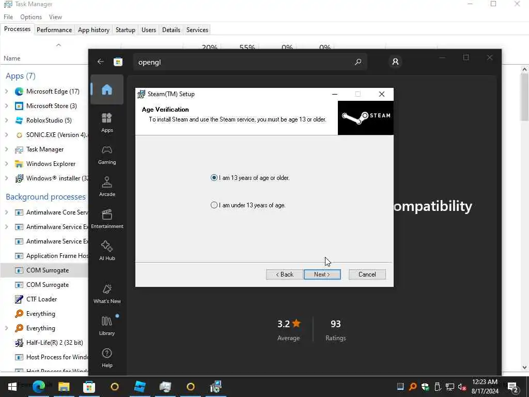Expand Microsoft Edge (17) process group
This screenshot has height=397, width=529.
coord(6,91)
